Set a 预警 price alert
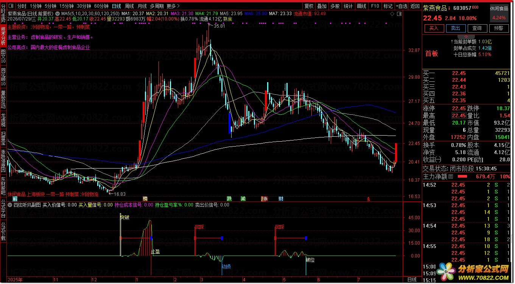This screenshot has width=515, height=284. 499,28
